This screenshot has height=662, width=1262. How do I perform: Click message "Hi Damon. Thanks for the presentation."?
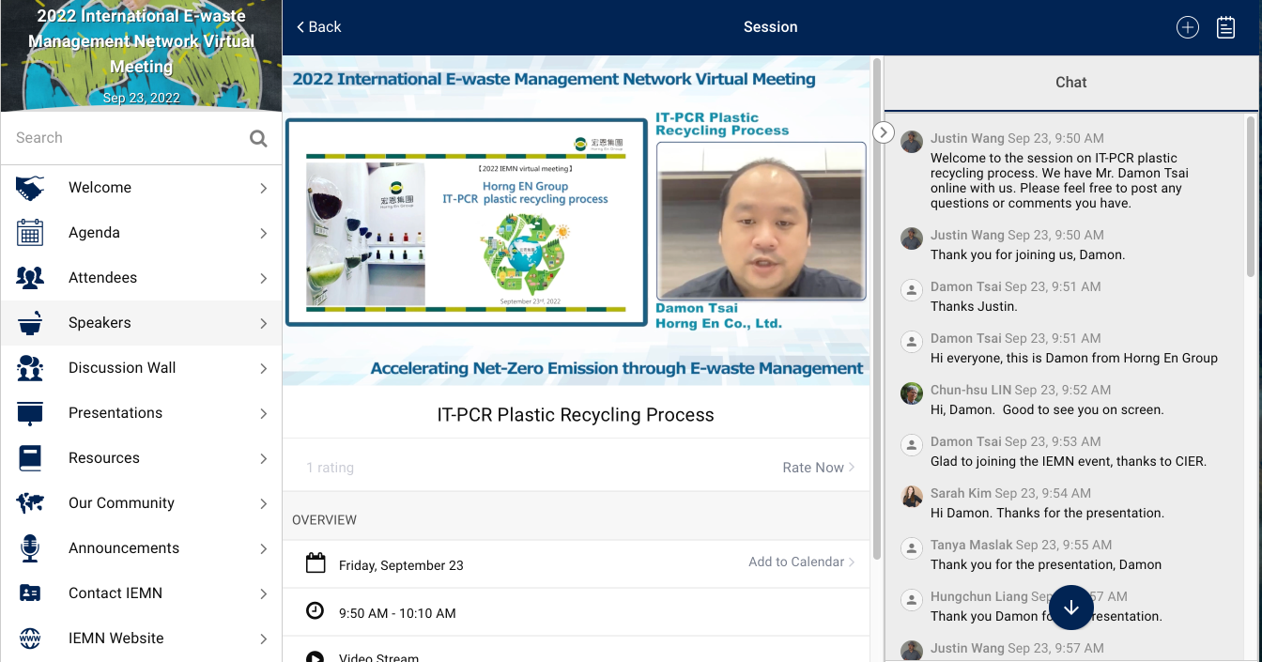coord(1047,513)
